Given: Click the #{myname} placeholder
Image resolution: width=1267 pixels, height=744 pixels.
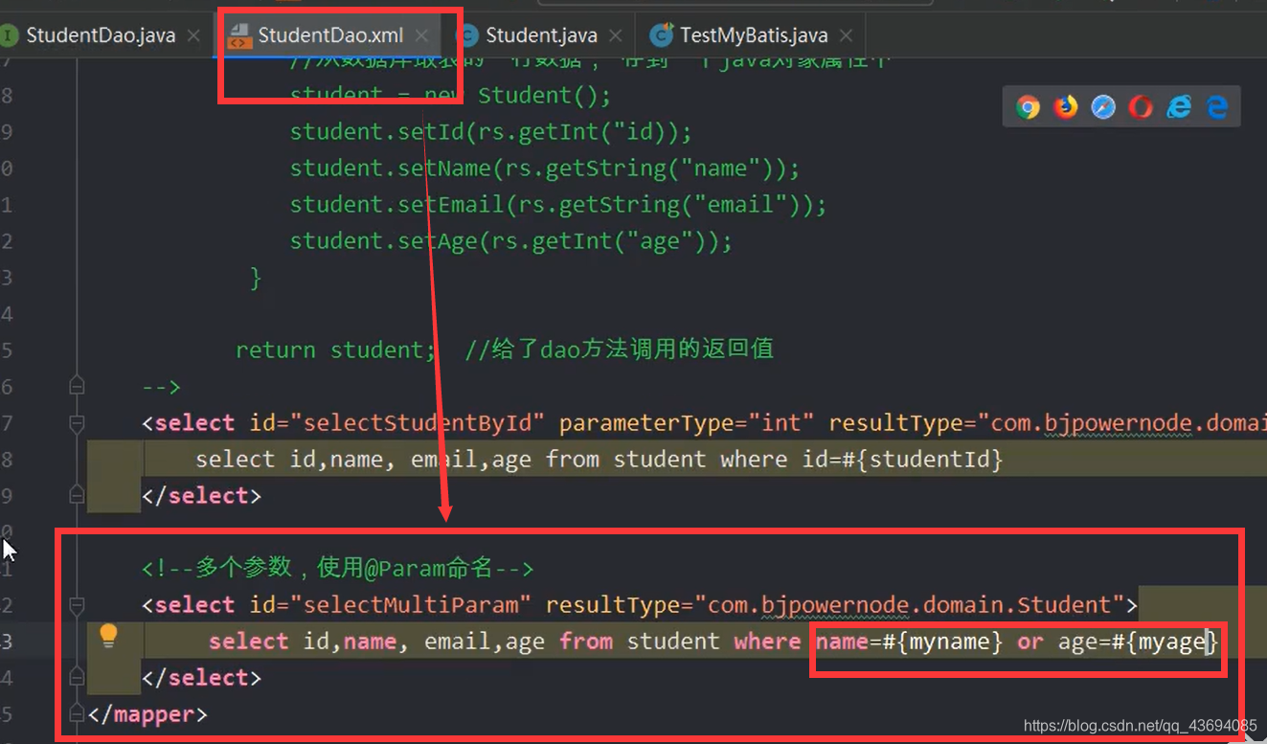Looking at the screenshot, I should tap(942, 642).
